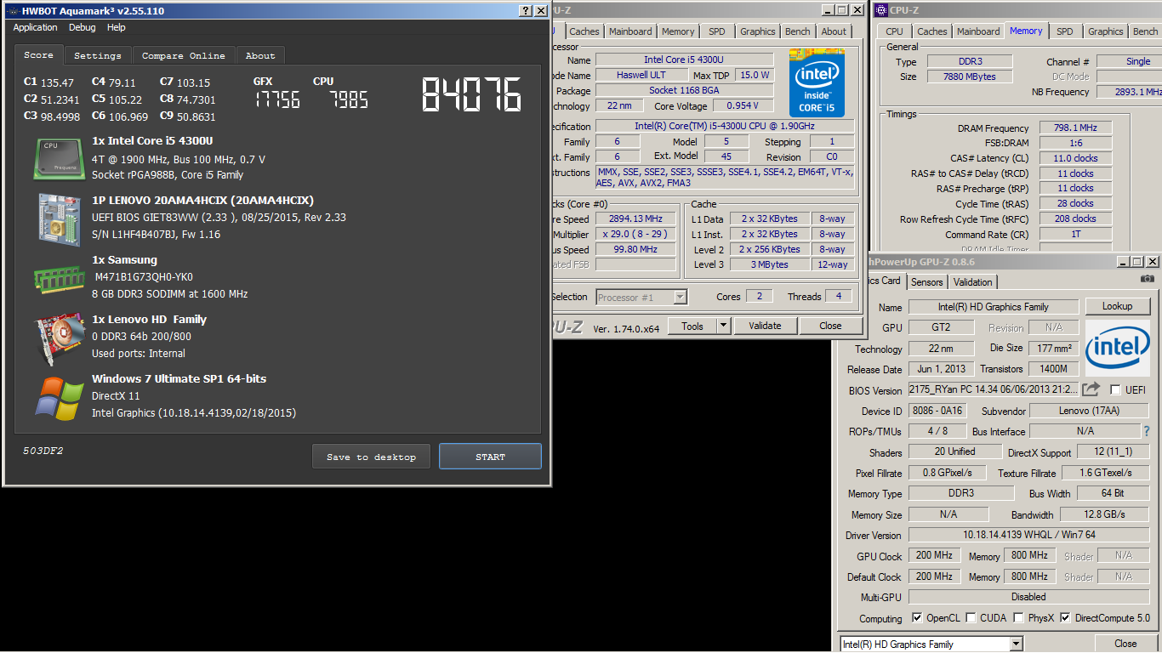The height and width of the screenshot is (653, 1162).
Task: Switch to the Score tab in Aquamark
Action: [38, 54]
